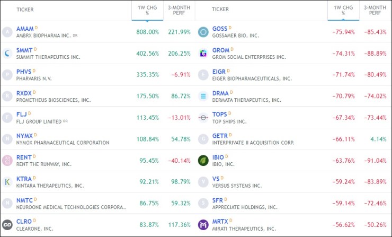
Task: Click the Kintara Therapeutics logo icon
Action: (x=7, y=182)
